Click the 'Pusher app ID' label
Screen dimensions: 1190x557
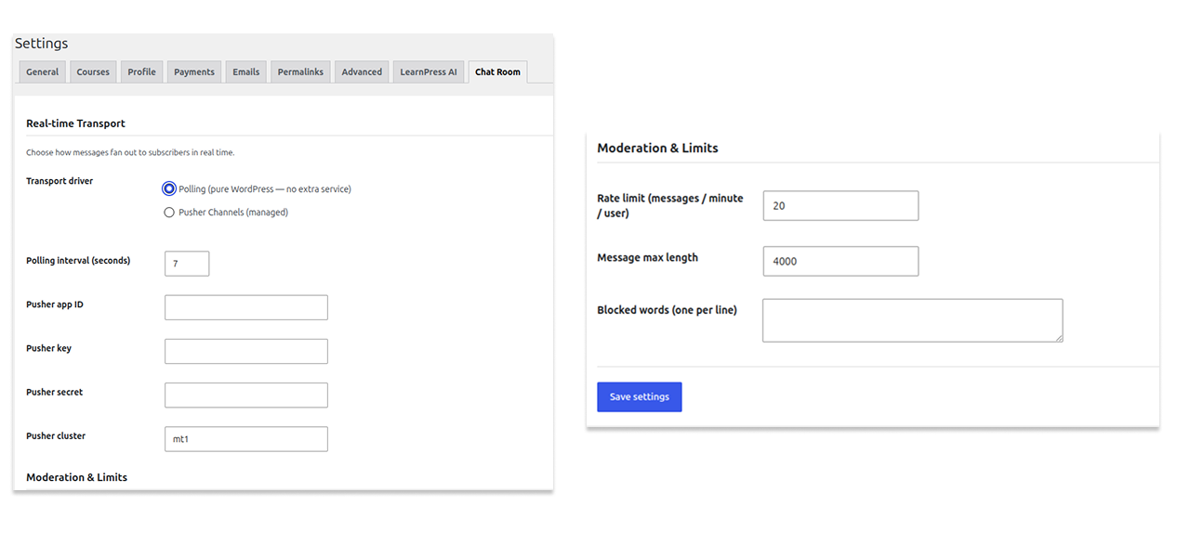[x=55, y=304]
